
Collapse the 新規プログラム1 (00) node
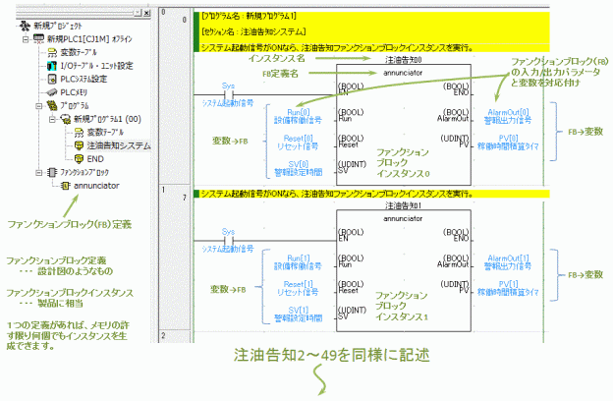point(52,119)
